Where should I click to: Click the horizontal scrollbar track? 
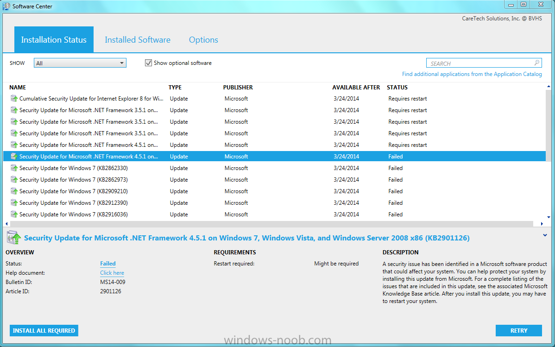coord(271,224)
